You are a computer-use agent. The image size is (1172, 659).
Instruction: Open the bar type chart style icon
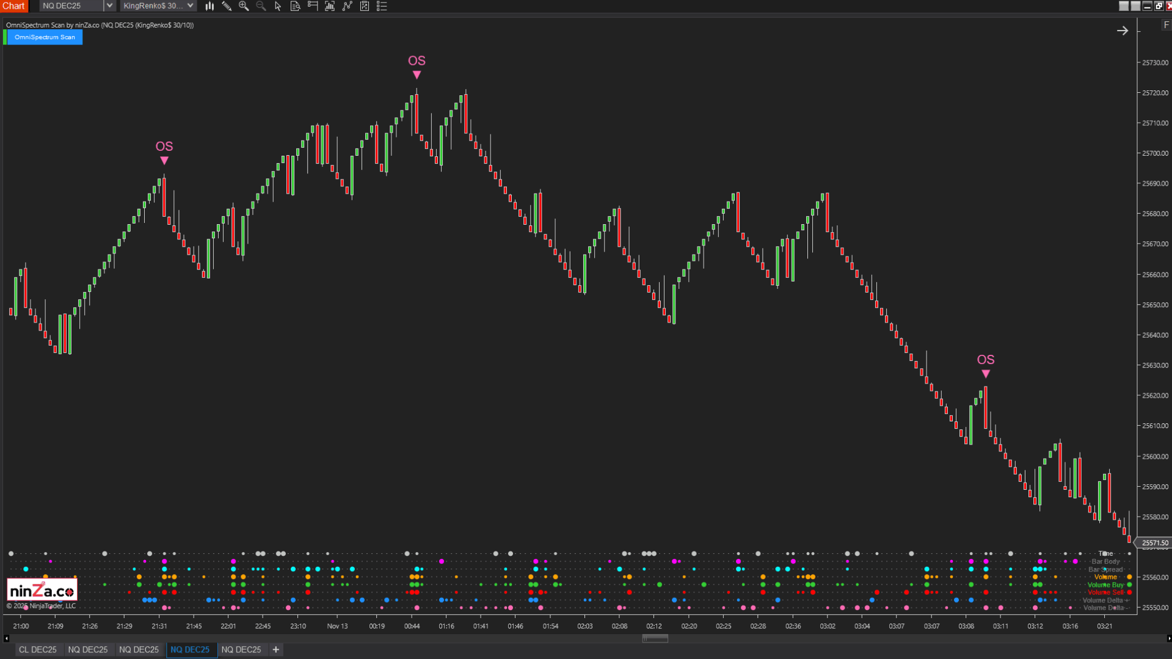coord(209,6)
